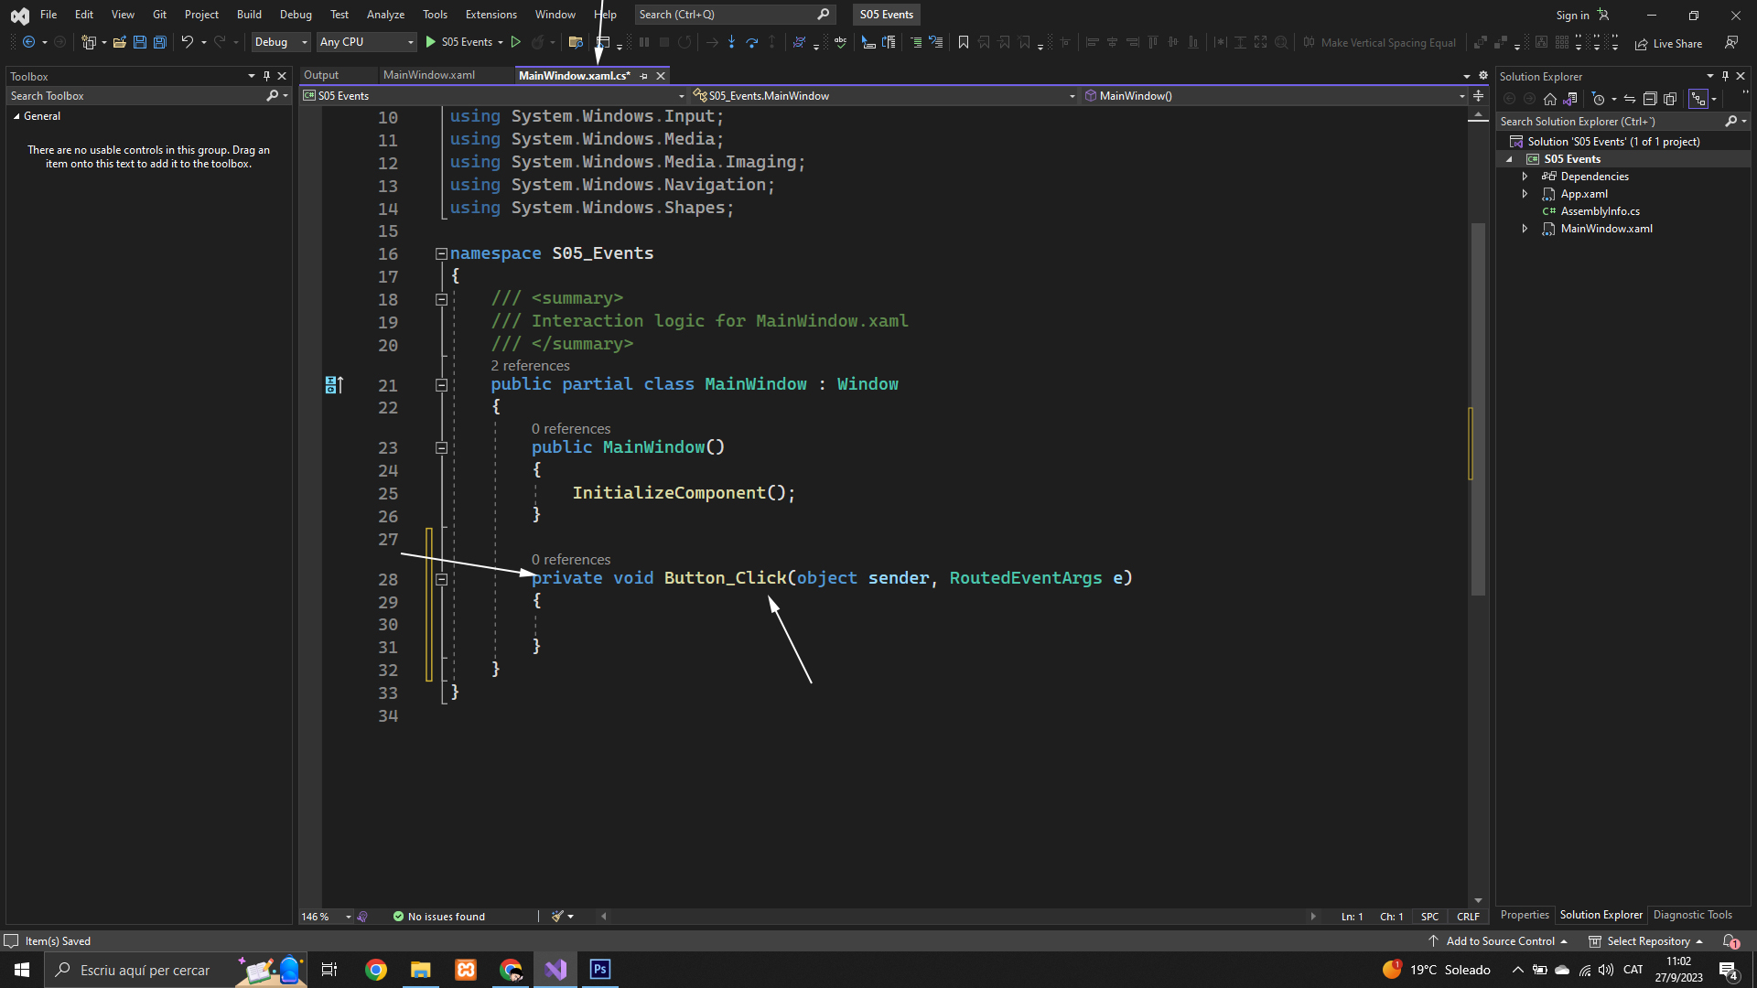Click the Save All toolbar icon
Viewport: 1757px width, 988px height.
pos(159,42)
